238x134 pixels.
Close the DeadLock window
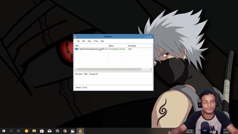pyautogui.click(x=151, y=37)
